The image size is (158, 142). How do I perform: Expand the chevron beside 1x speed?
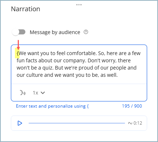[x=43, y=93]
